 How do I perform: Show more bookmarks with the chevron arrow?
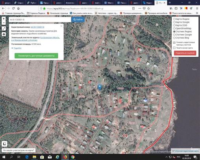(197, 13)
